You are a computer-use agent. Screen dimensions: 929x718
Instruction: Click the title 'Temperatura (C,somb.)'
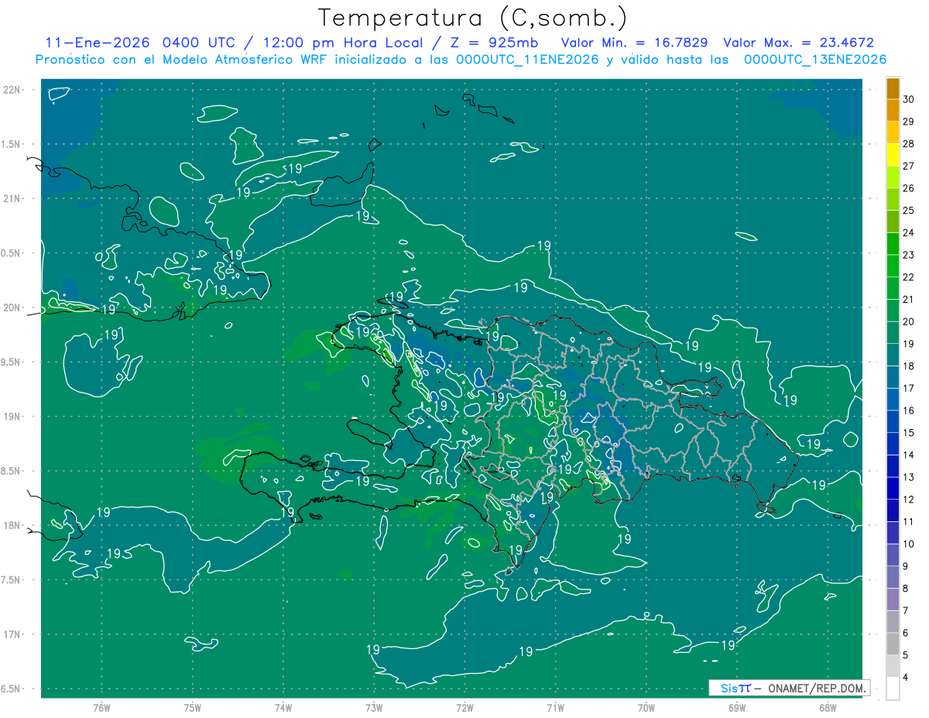pyautogui.click(x=473, y=18)
